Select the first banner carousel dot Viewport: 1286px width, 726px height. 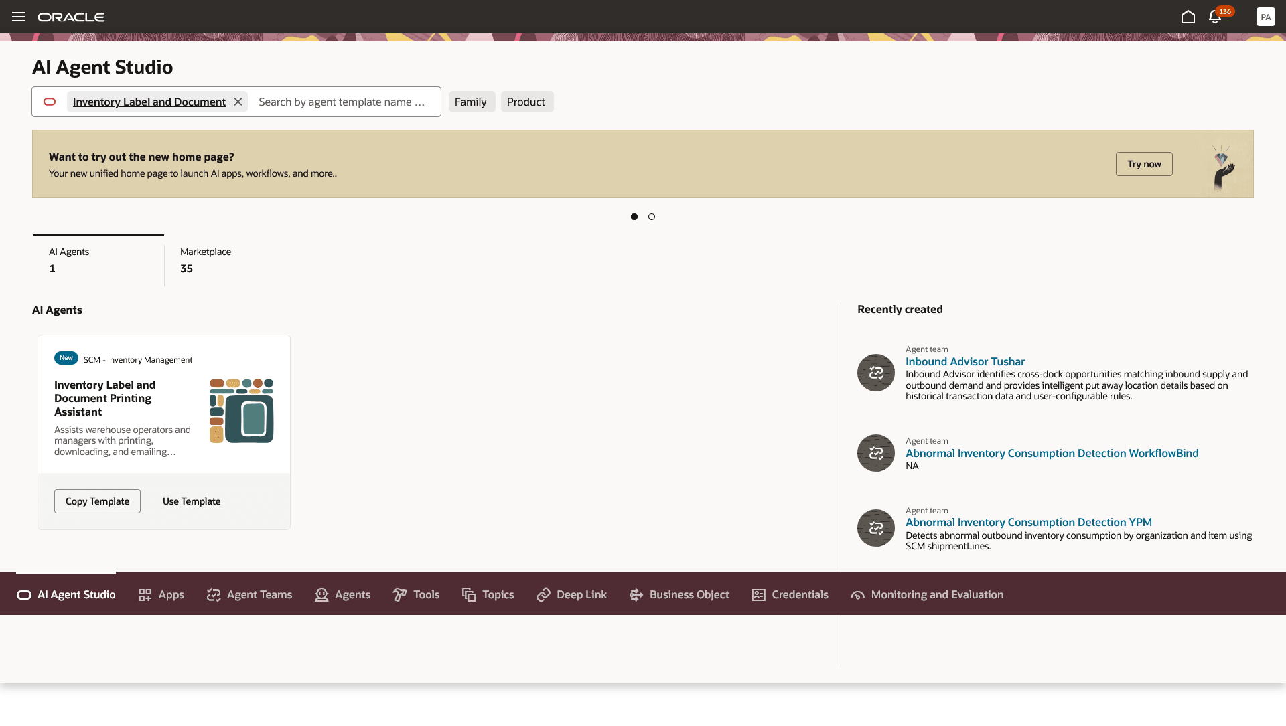point(634,217)
